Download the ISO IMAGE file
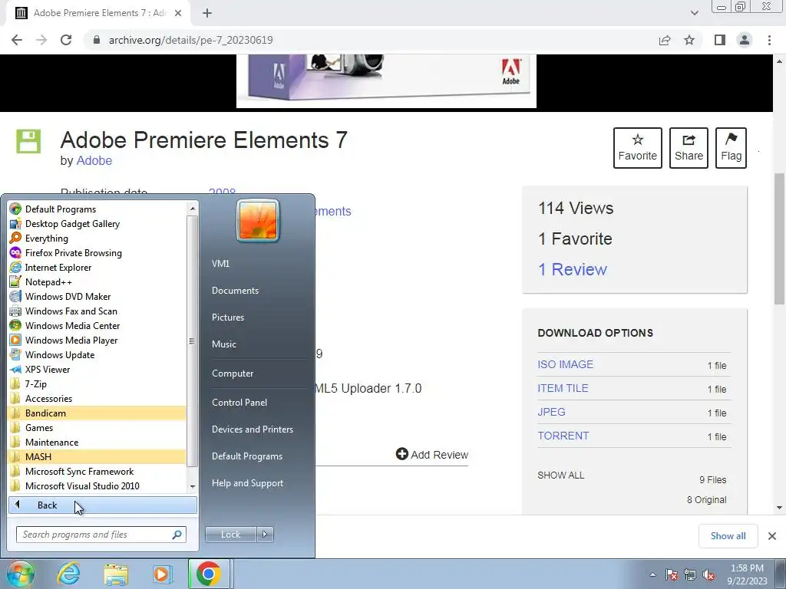This screenshot has height=589, width=786. (566, 364)
